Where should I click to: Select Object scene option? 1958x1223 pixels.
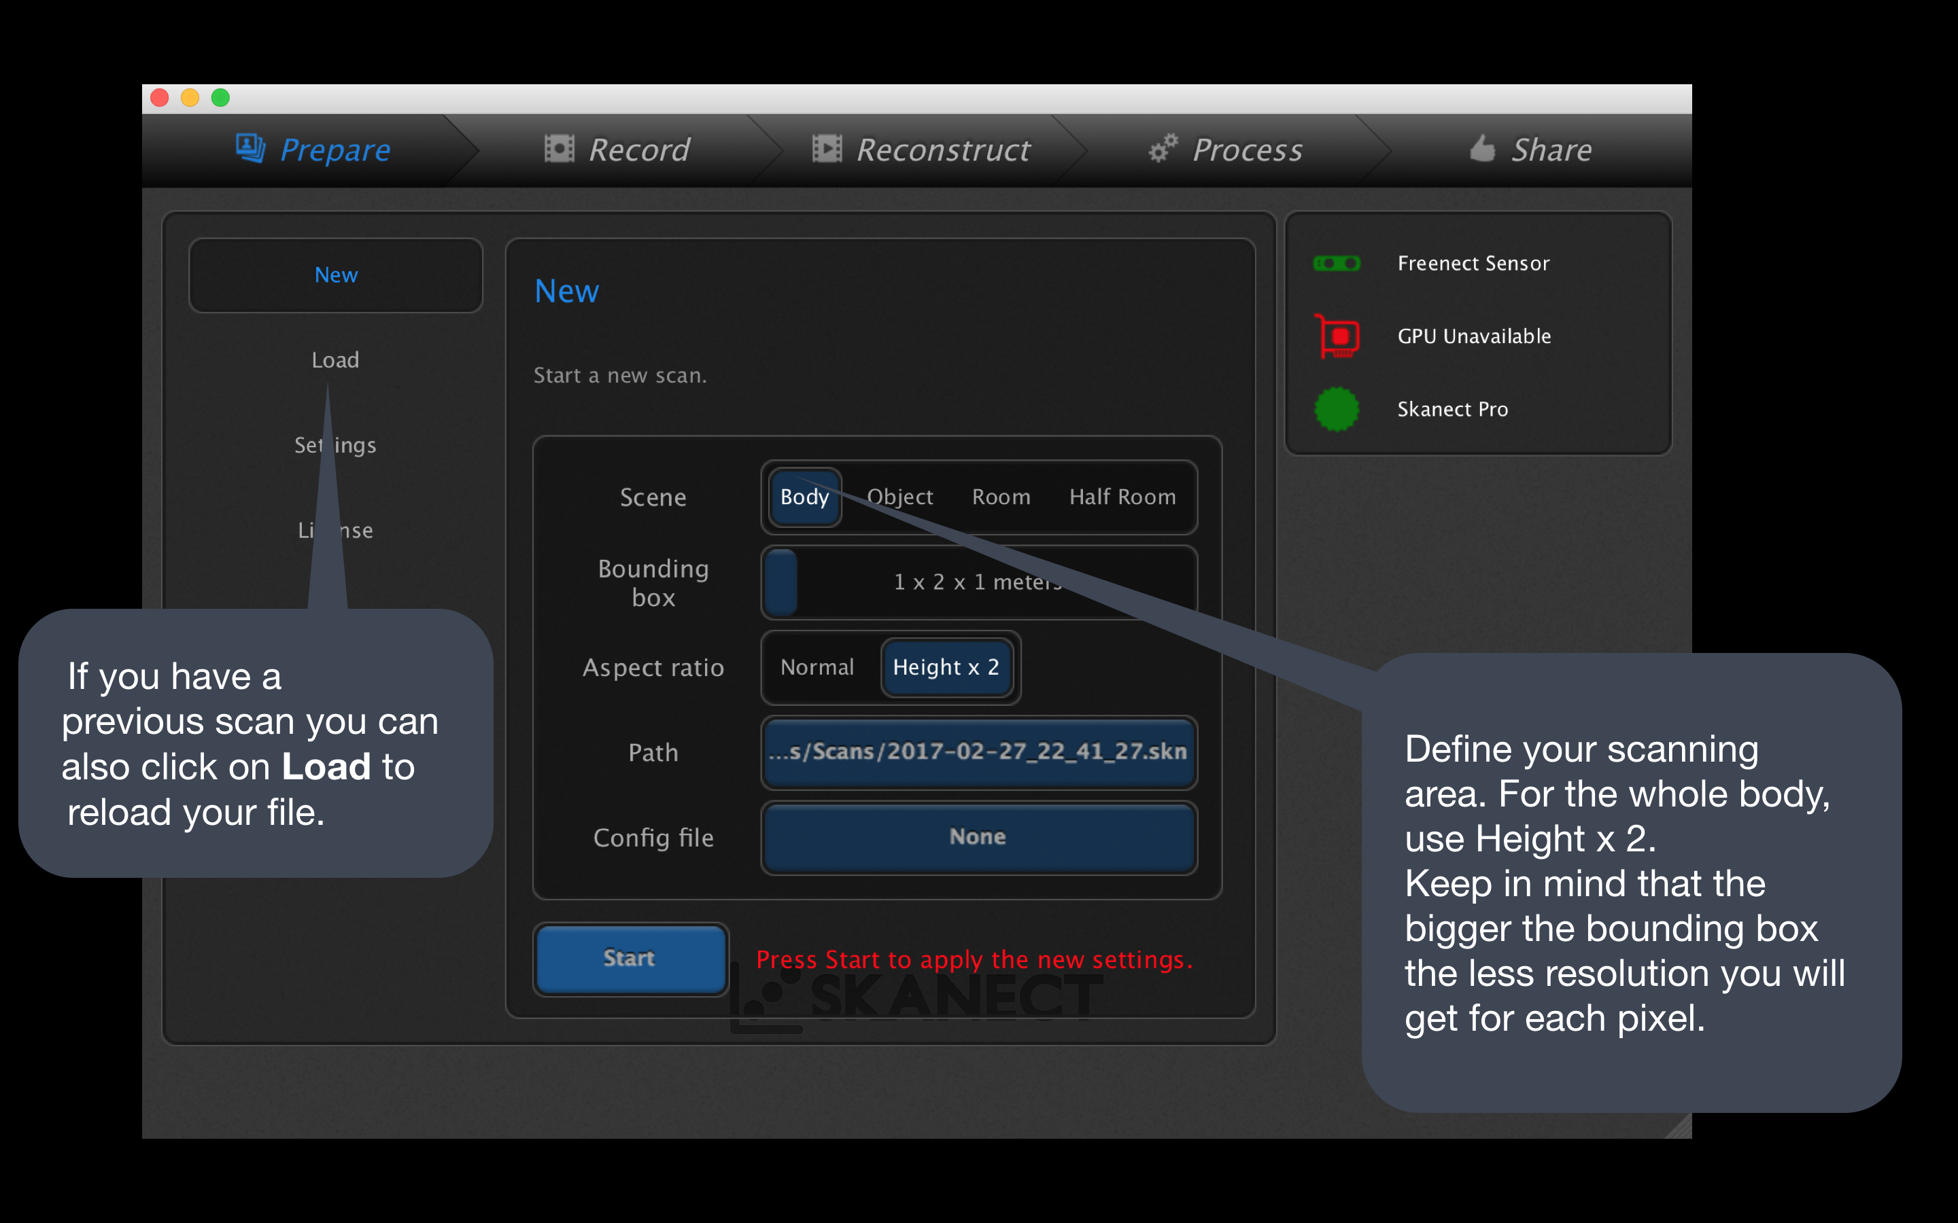(899, 497)
